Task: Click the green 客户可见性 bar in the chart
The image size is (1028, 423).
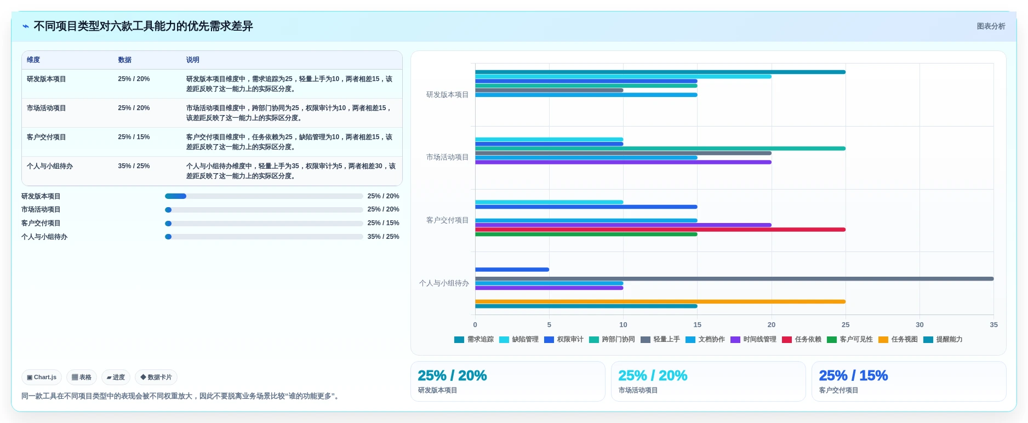Action: click(x=586, y=234)
